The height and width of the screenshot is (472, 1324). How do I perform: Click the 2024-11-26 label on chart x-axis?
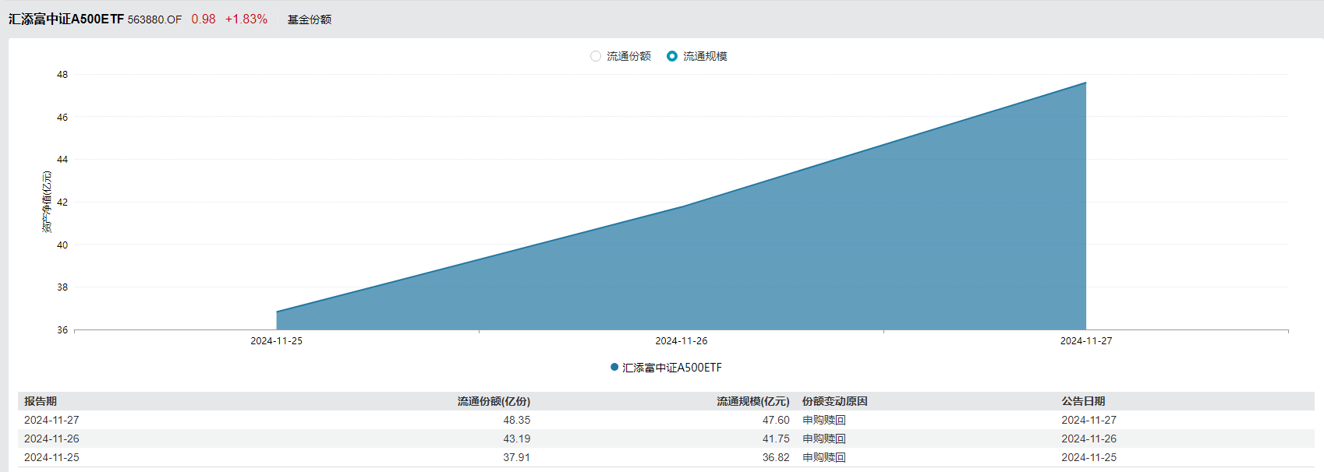pos(681,341)
